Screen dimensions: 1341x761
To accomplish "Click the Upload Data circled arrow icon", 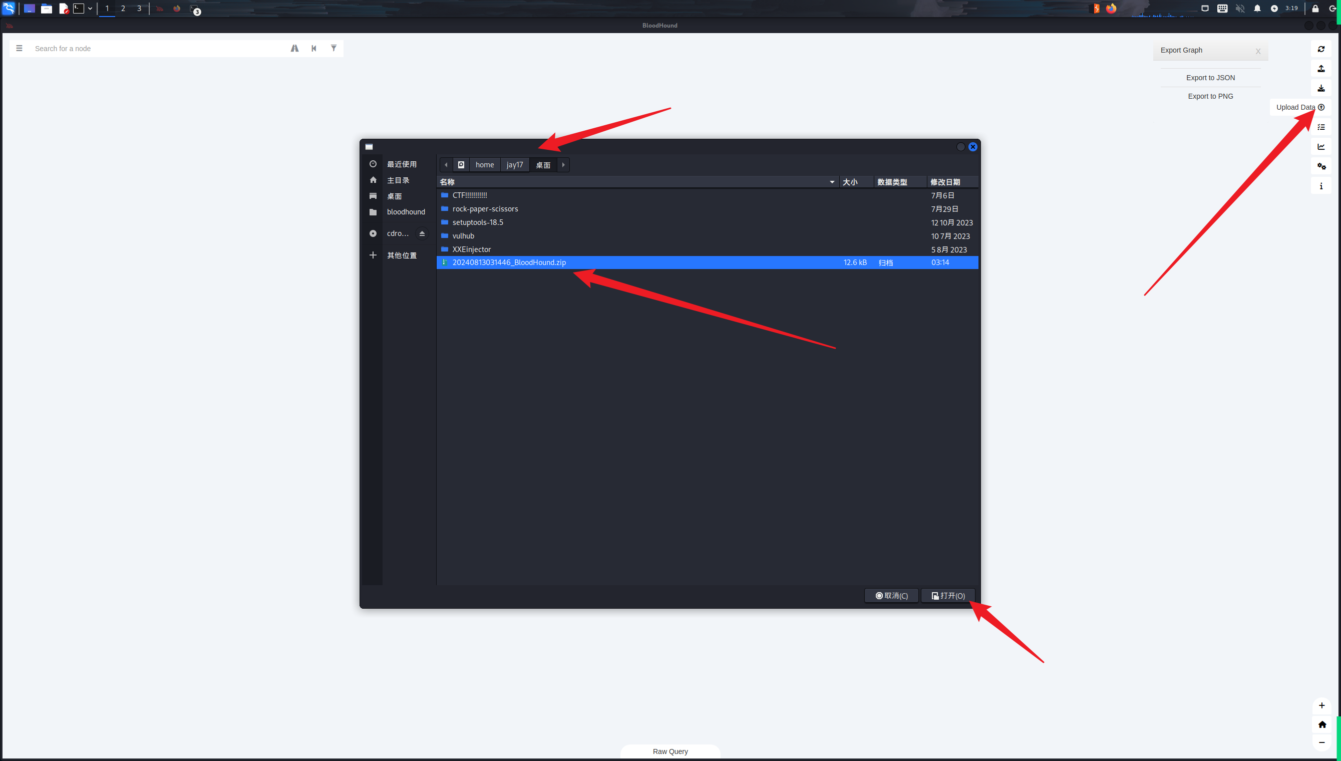I will [1321, 107].
